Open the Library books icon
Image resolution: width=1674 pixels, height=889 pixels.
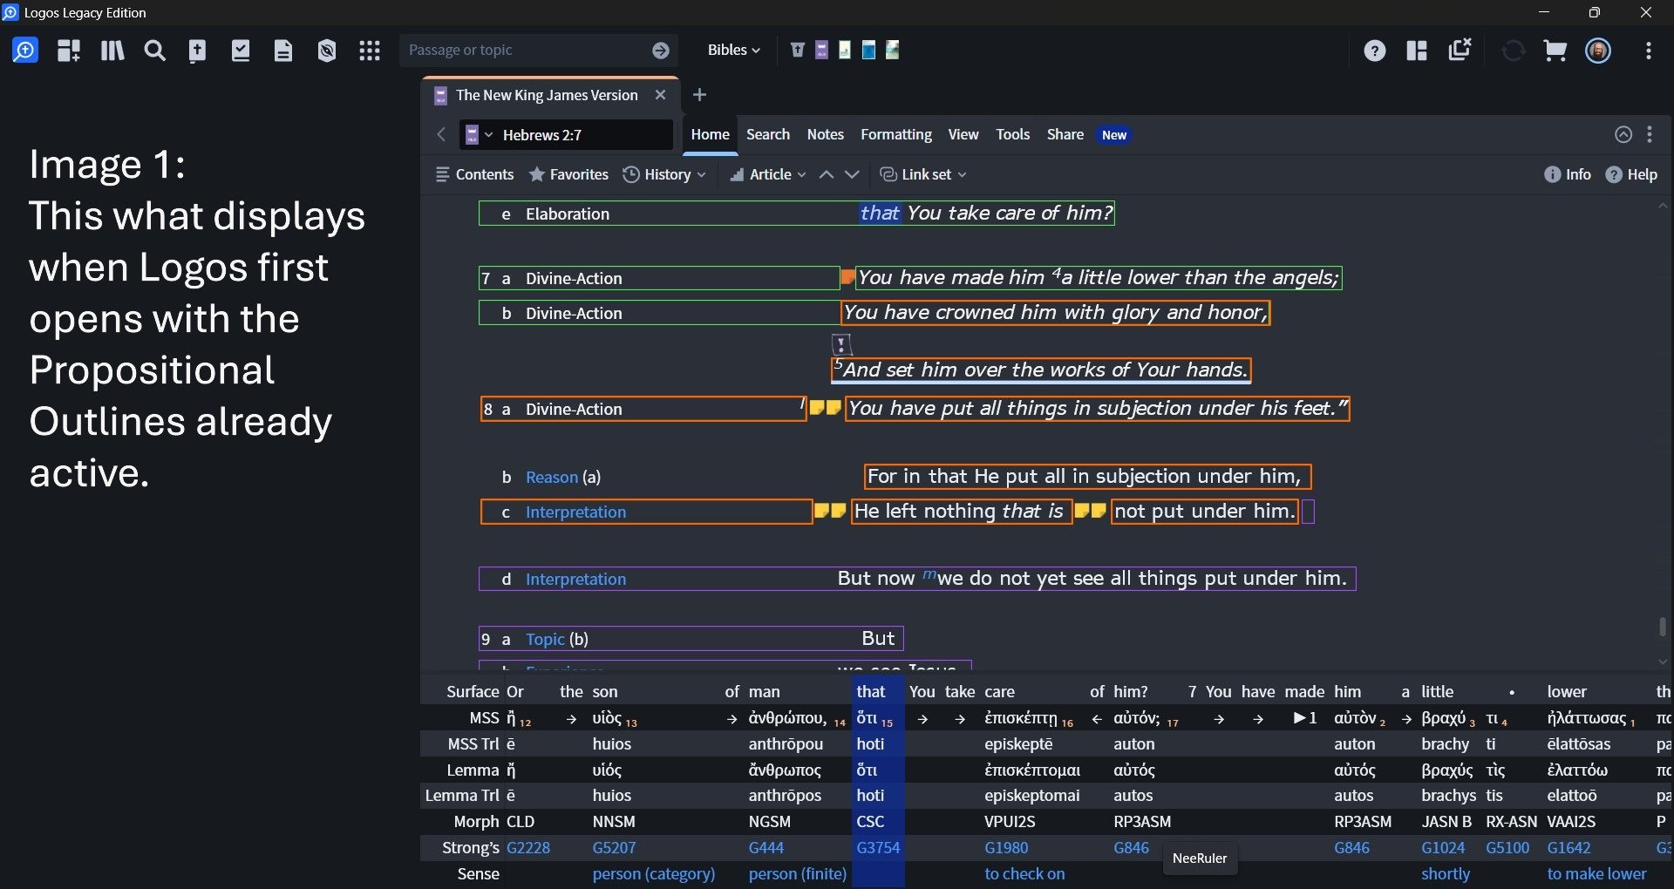click(112, 51)
